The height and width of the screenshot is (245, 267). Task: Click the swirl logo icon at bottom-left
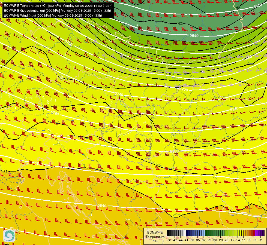click(9, 235)
